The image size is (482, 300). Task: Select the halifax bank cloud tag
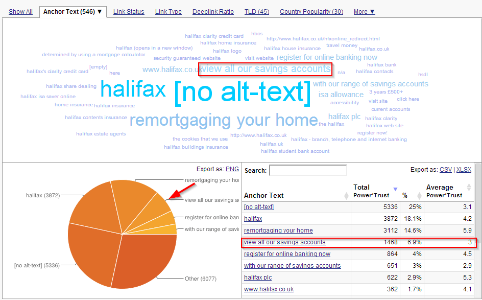(382, 64)
